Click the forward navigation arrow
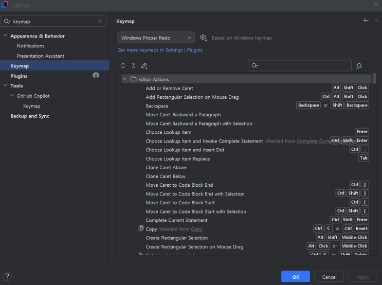 (376, 20)
